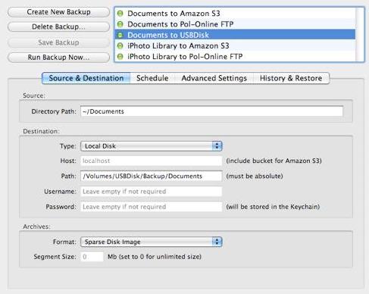Click the dimmed Save Backup button

click(x=58, y=42)
